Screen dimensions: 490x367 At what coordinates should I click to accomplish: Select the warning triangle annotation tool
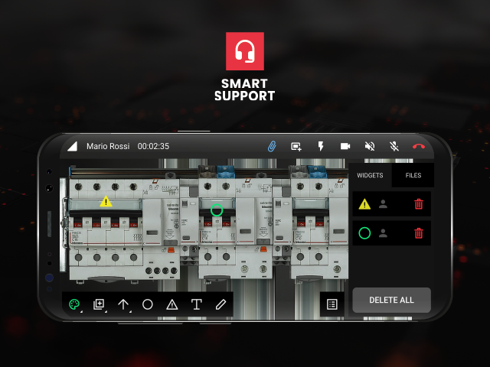pos(171,304)
